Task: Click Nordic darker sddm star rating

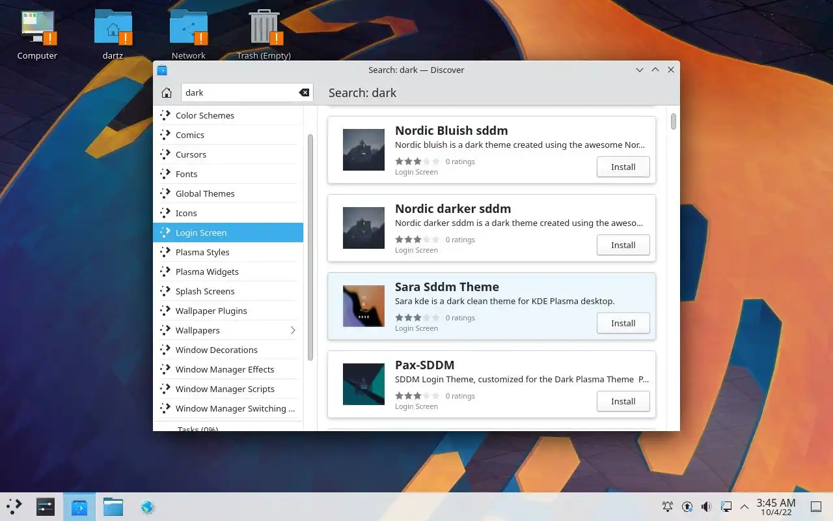Action: [417, 240]
